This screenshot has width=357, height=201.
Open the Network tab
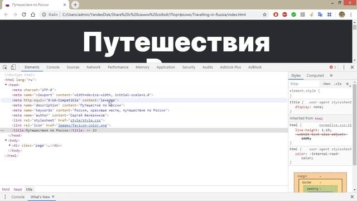[x=93, y=67]
